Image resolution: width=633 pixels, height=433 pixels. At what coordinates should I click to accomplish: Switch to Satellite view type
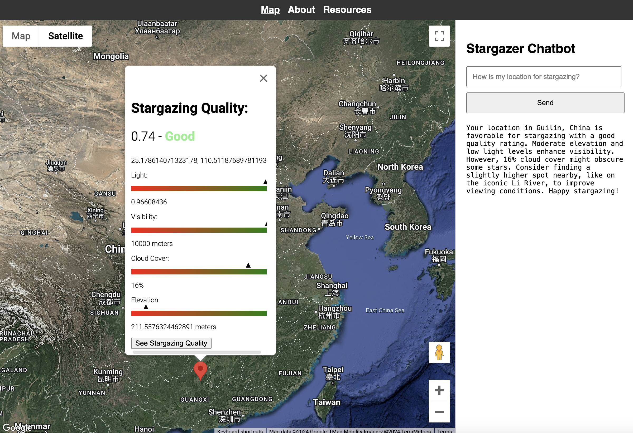point(65,36)
